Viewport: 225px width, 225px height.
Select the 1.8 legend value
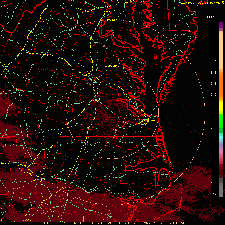214,139
